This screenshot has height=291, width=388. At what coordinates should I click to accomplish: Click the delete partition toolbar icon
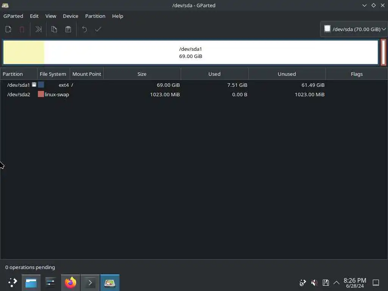(22, 30)
